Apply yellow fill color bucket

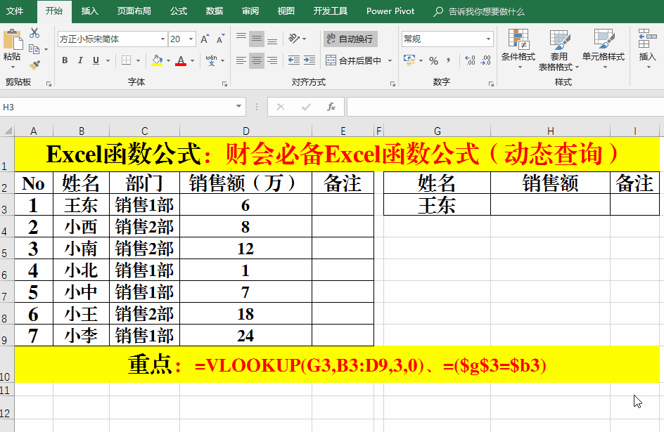[x=157, y=60]
